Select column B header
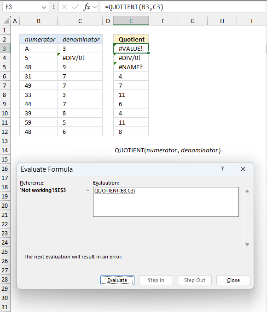This screenshot has height=312, width=267. [x=39, y=21]
